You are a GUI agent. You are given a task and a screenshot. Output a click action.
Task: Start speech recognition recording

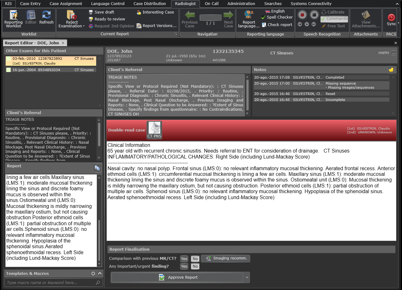click(x=303, y=15)
